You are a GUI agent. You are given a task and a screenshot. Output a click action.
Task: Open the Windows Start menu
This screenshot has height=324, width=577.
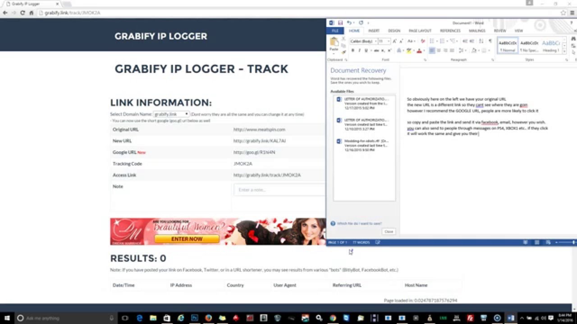pos(6,318)
